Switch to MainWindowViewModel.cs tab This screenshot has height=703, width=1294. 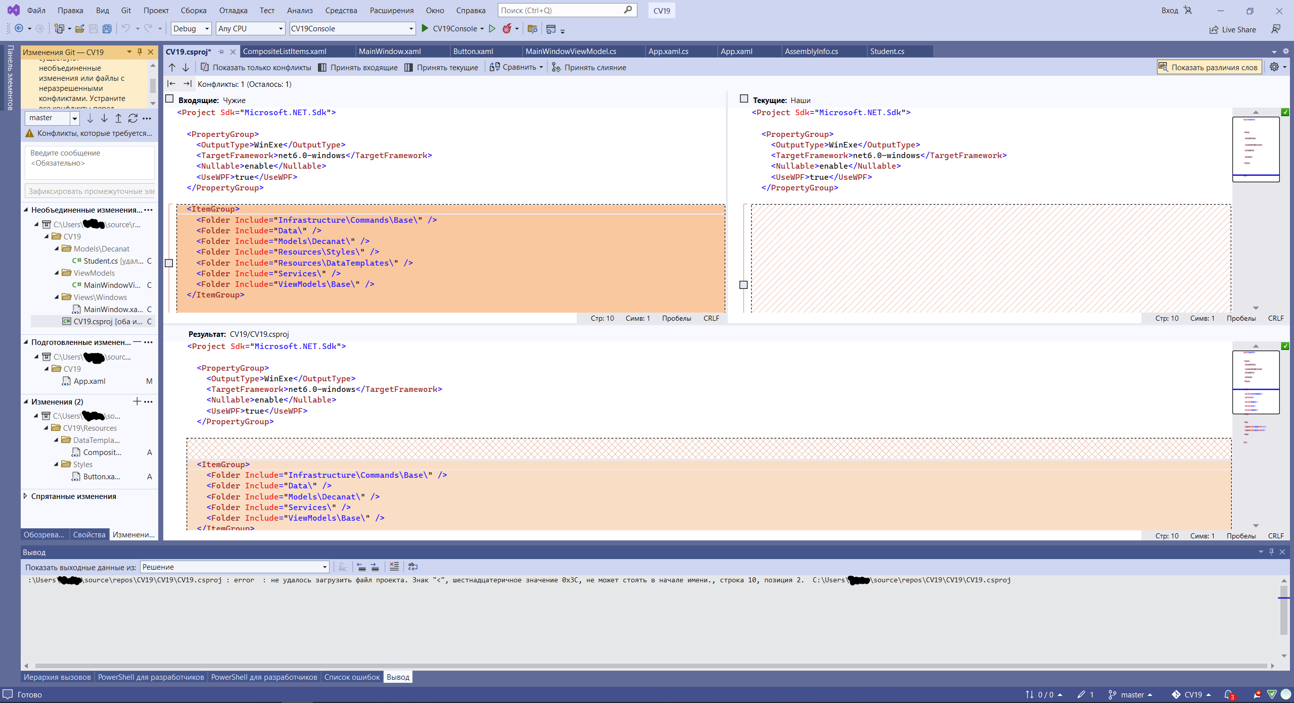pos(571,52)
